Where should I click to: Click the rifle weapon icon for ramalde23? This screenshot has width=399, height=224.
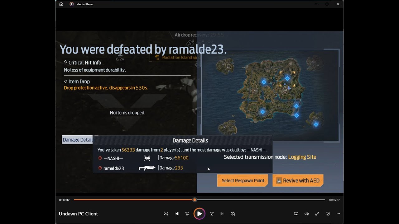(147, 168)
